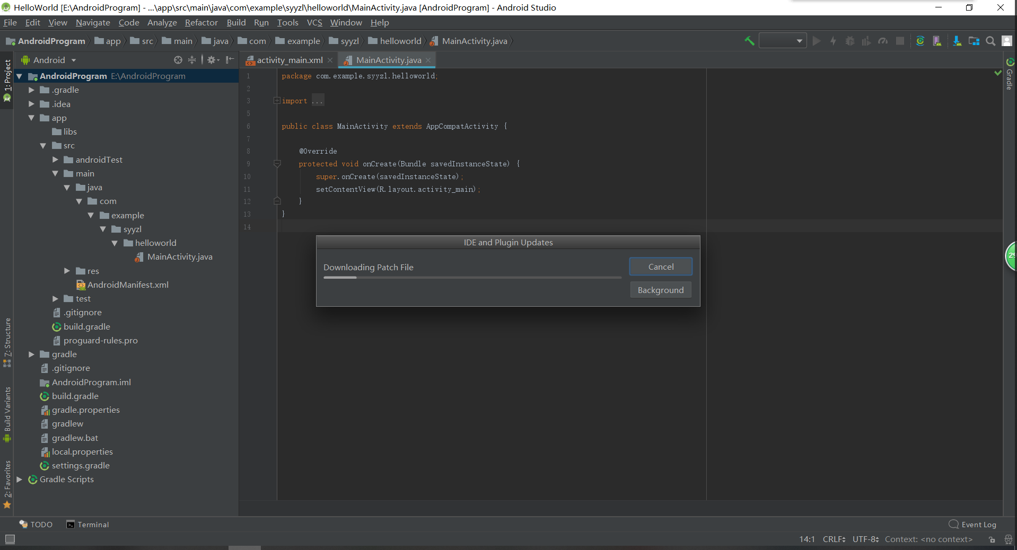The width and height of the screenshot is (1017, 550).
Task: Toggle the 2: Favorites side panel
Action: (x=7, y=484)
